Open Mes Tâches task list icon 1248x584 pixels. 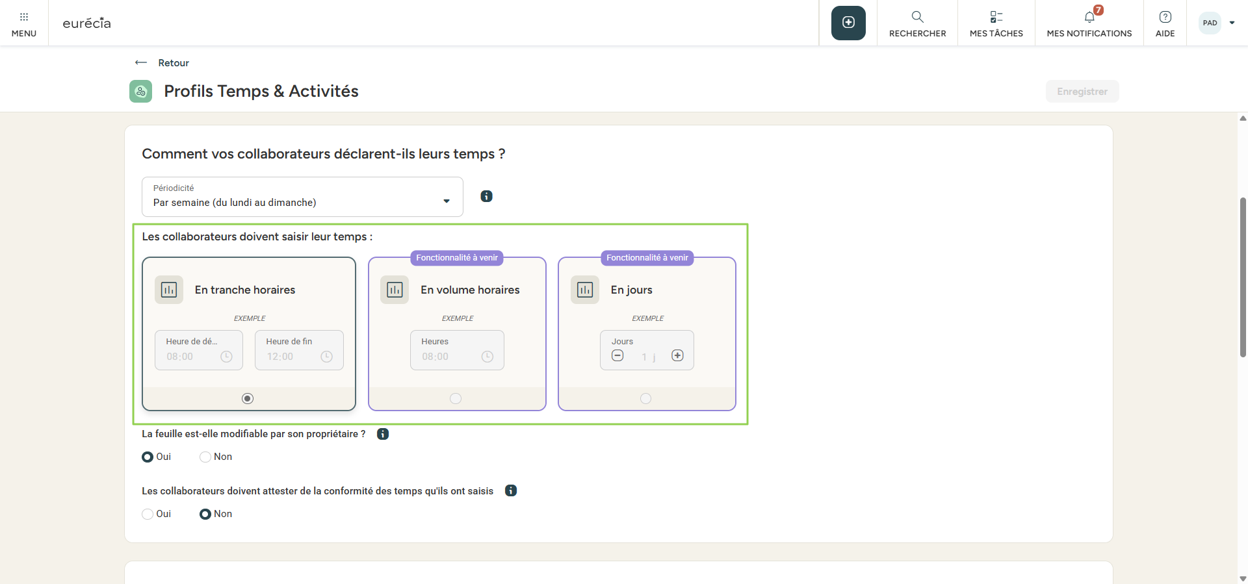pos(996,18)
